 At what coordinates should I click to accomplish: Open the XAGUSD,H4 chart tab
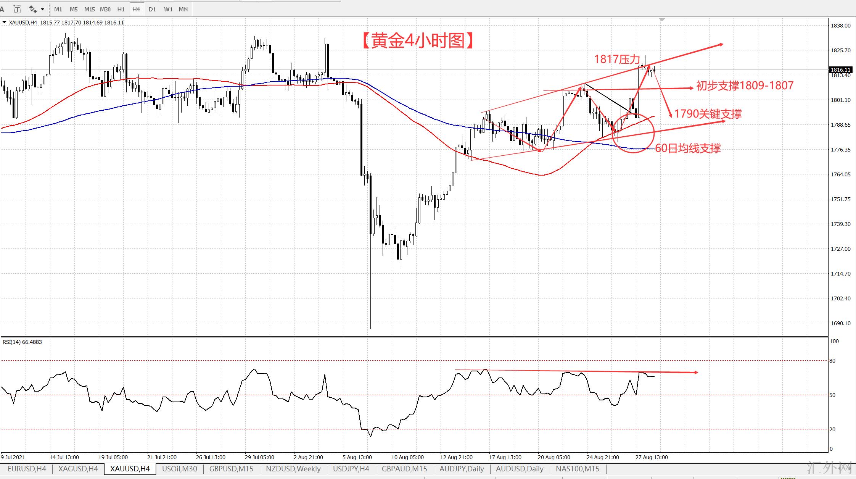tap(78, 469)
